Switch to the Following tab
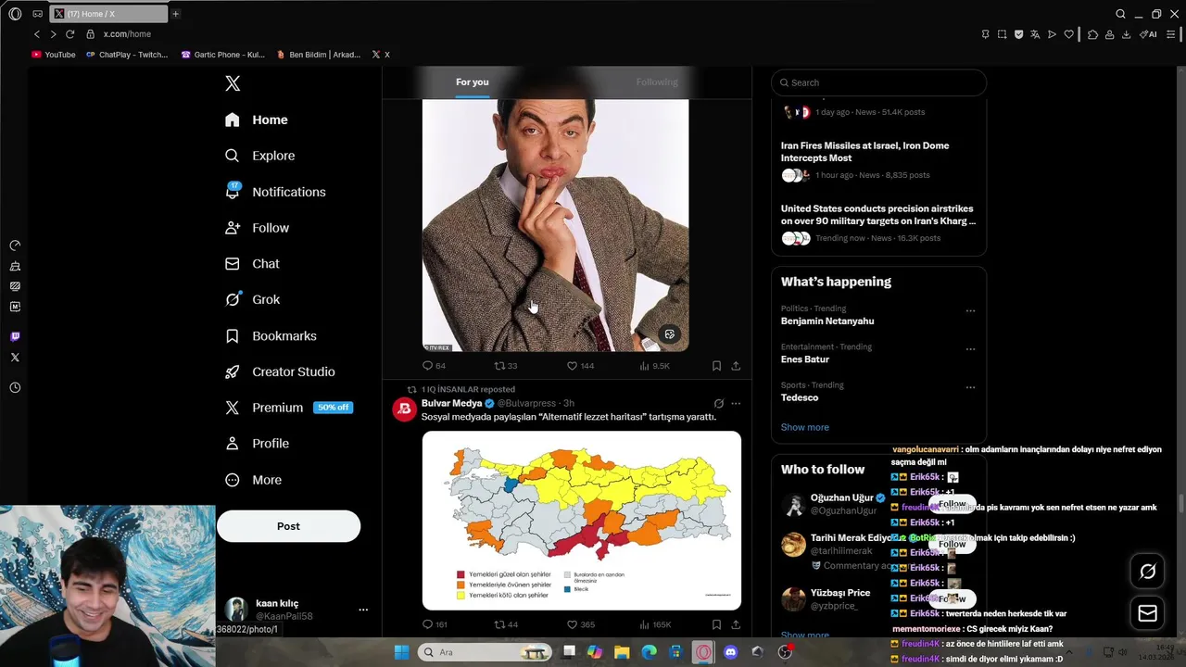Screen dimensions: 1186x667 [657, 82]
